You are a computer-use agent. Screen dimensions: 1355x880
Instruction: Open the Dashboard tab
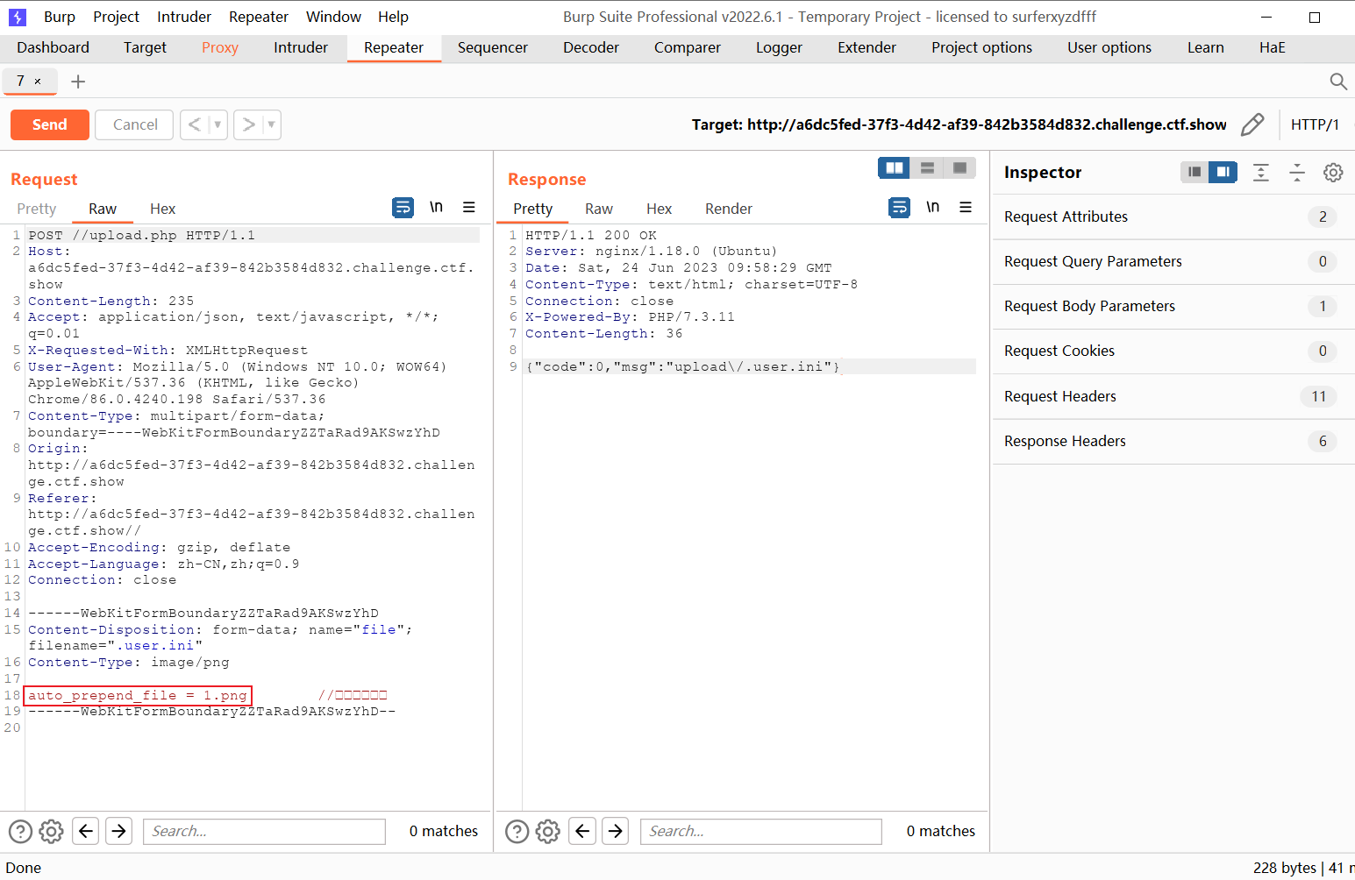coord(53,47)
